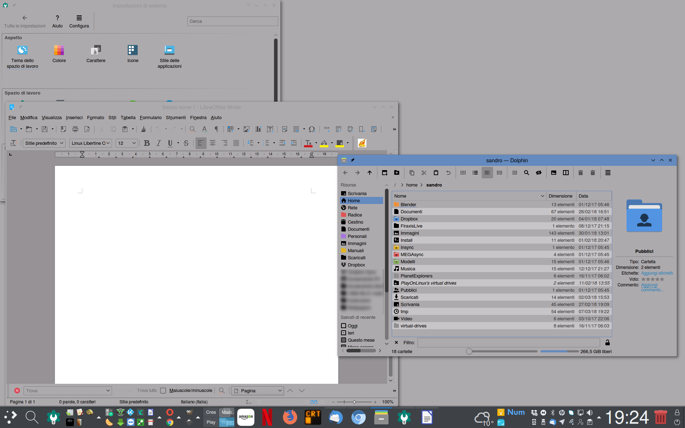Open the Nome column sort dropdown in Dolphin
685x428 pixels.
point(542,196)
